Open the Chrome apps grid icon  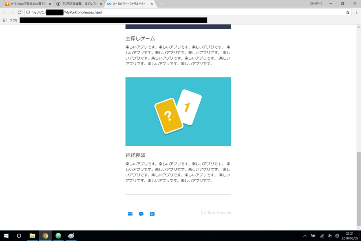point(4,20)
